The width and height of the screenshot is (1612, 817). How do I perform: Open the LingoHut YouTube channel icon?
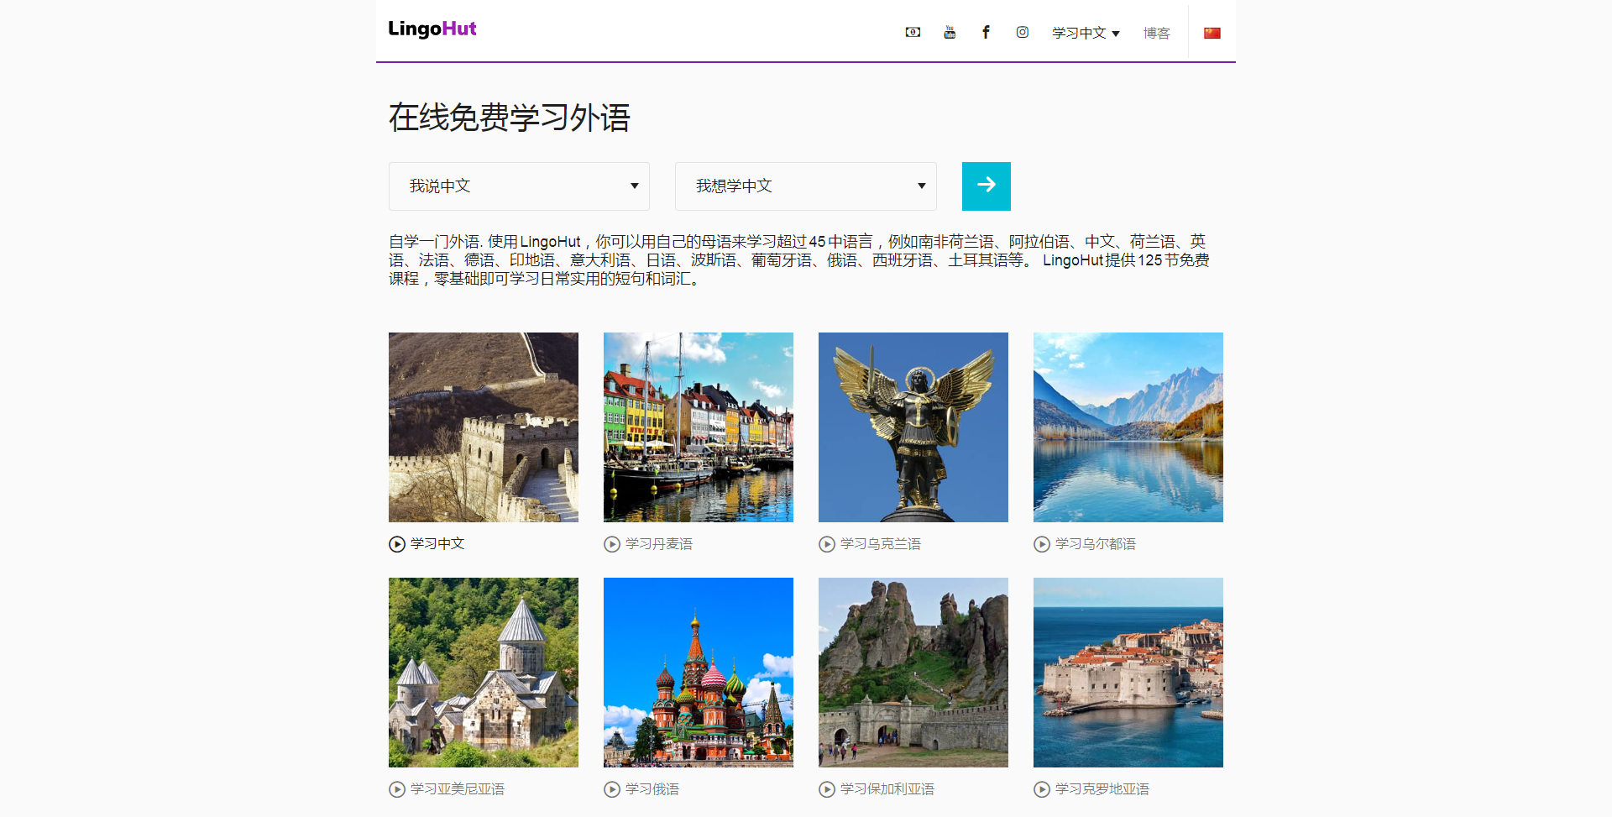click(x=950, y=32)
